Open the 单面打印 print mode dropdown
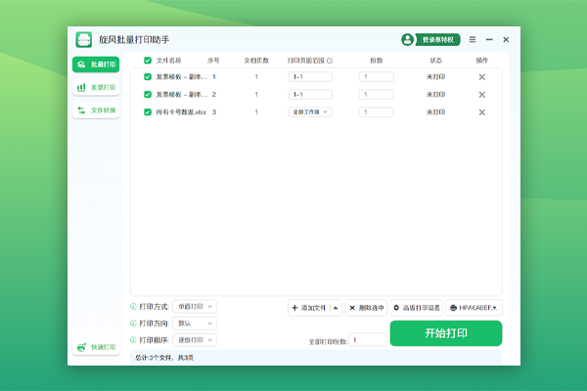Screen dimensions: 587x391 coord(195,306)
